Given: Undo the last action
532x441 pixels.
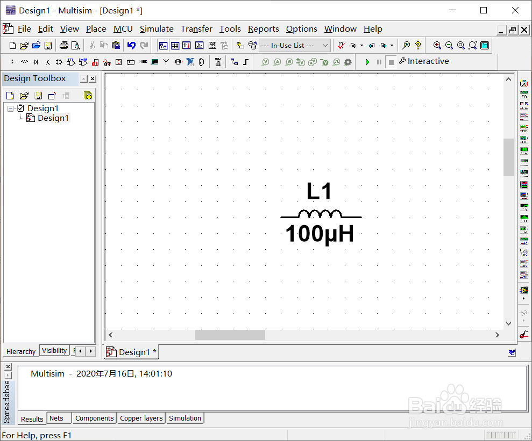Looking at the screenshot, I should 131,45.
